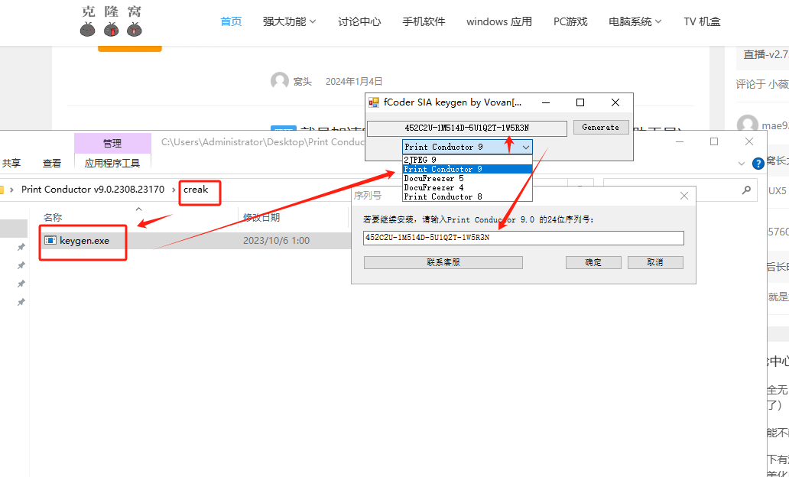The width and height of the screenshot is (789, 477).
Task: Minimize the Explorer window
Action: tap(680, 142)
